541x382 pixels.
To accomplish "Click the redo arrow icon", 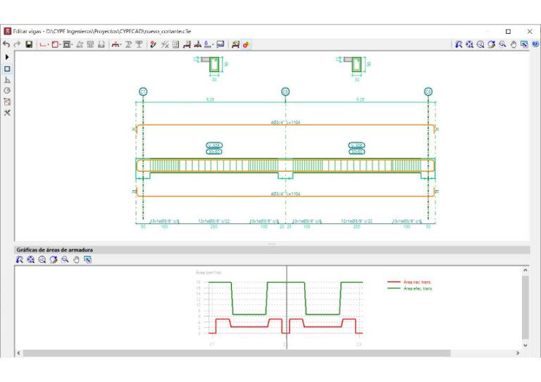I will (x=17, y=44).
